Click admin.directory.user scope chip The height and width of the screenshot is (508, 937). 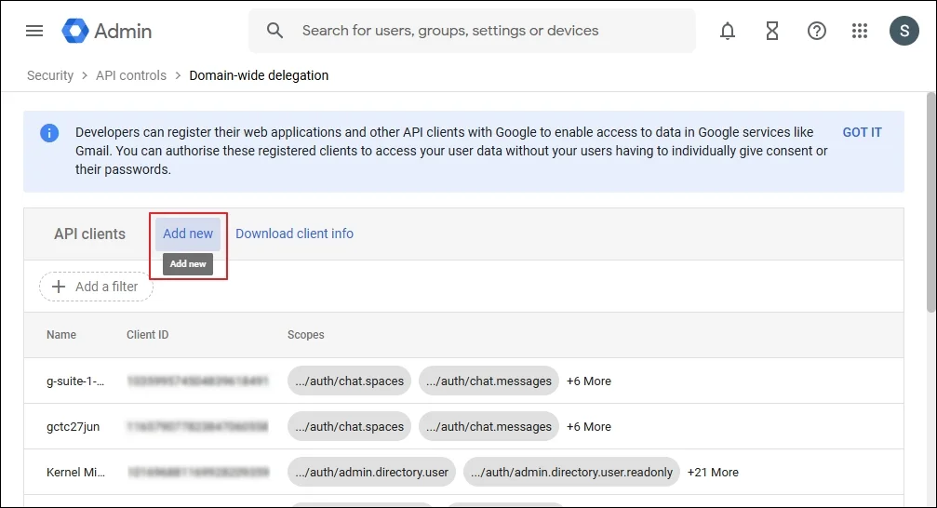coord(371,472)
